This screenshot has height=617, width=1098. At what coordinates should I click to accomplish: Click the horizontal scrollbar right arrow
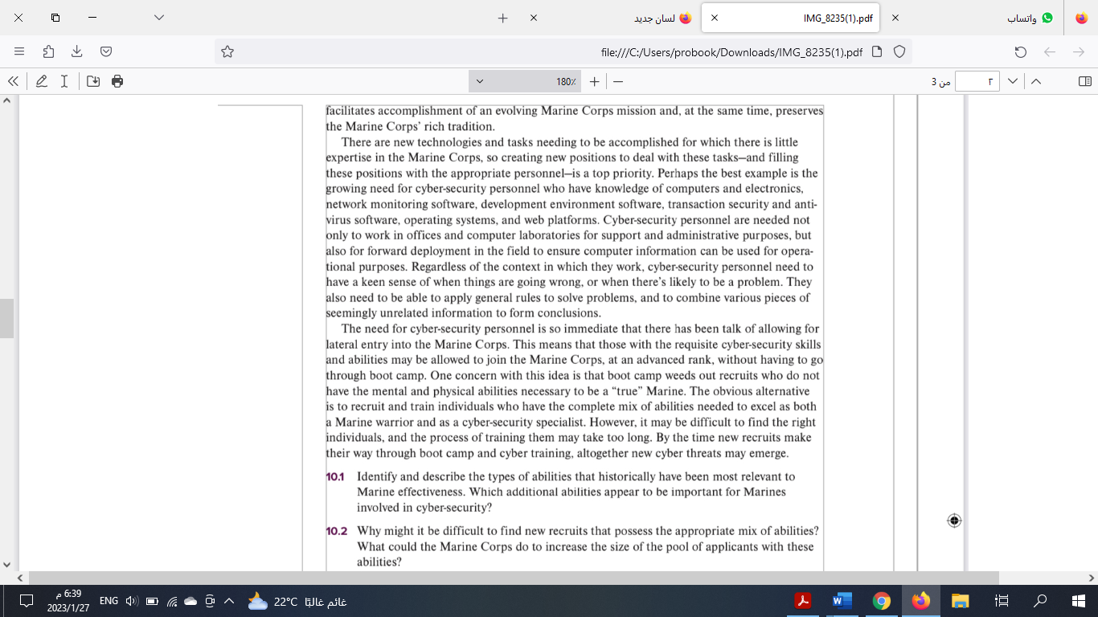tap(1092, 578)
